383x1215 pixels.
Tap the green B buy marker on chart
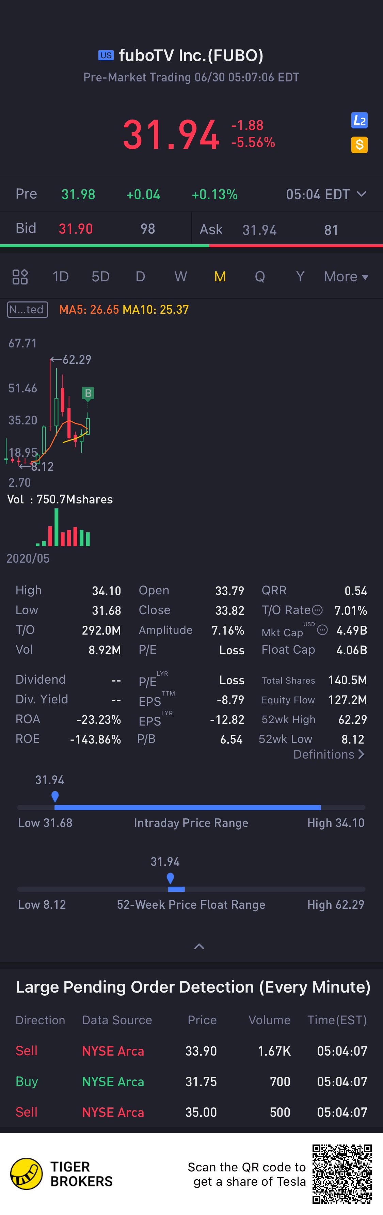(x=88, y=393)
